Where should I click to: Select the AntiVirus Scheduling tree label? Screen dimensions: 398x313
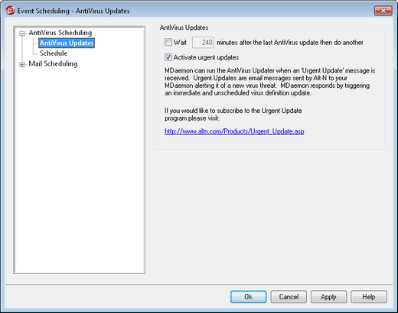pyautogui.click(x=60, y=33)
